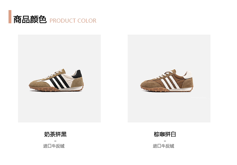The height and width of the screenshot is (165, 237).
Task: Click the 商品颜色 heading
Action: [30, 20]
